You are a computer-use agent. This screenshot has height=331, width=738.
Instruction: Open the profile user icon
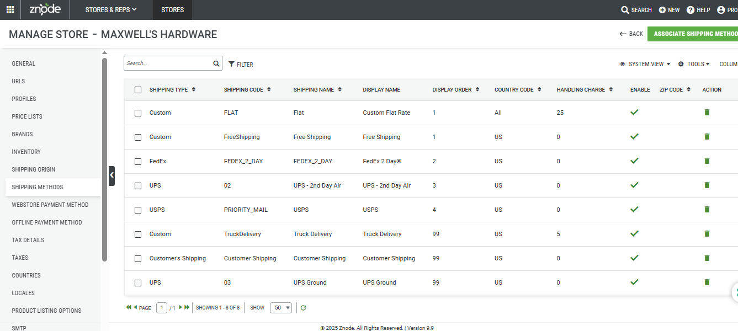(721, 10)
